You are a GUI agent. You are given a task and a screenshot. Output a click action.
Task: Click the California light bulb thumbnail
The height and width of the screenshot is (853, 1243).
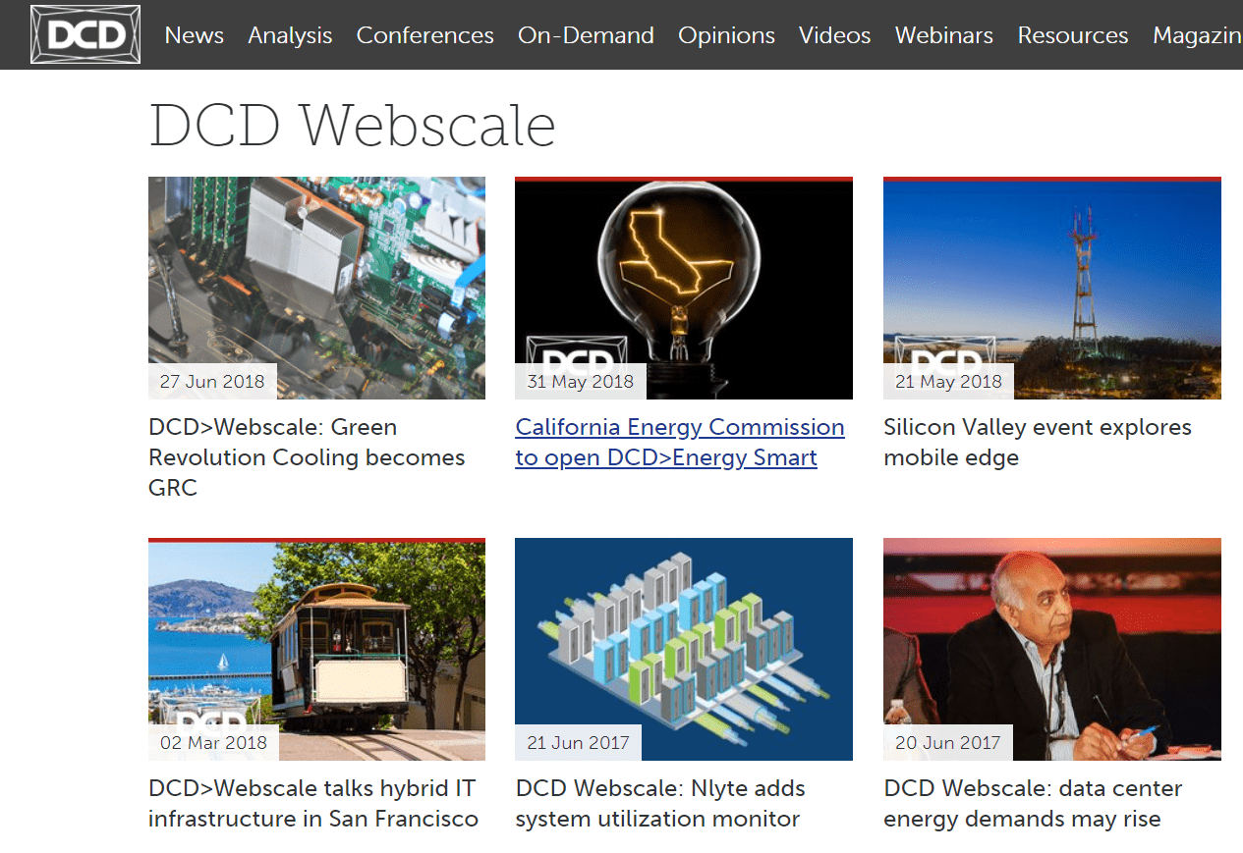684,288
